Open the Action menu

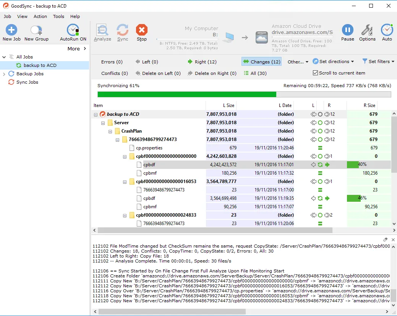pyautogui.click(x=40, y=16)
